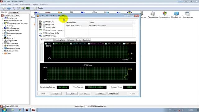Screen dimensions: 199x112
Task: Select Тест in the left tree
Action: pos(9,53)
